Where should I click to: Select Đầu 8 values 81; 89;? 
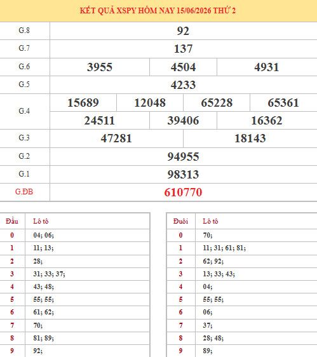pyautogui.click(x=43, y=338)
